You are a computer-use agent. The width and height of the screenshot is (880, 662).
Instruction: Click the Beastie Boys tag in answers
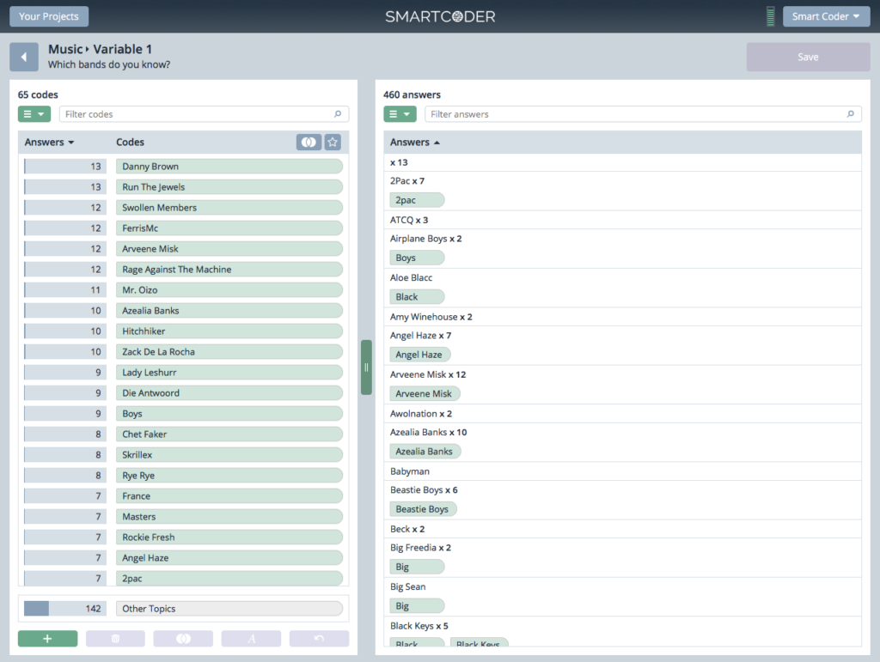[x=423, y=509]
